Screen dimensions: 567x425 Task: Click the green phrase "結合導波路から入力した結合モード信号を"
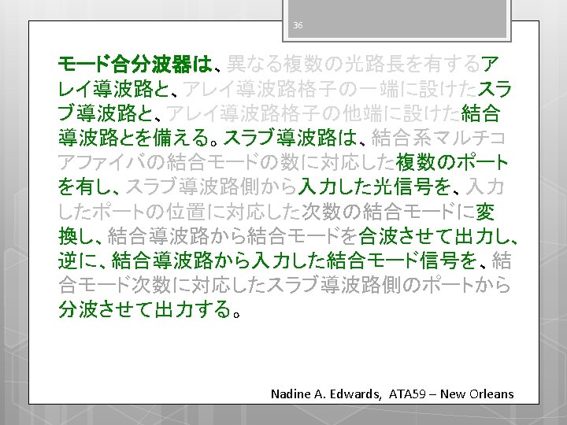295,261
